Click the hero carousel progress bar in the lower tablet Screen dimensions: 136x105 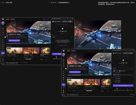point(89,75)
